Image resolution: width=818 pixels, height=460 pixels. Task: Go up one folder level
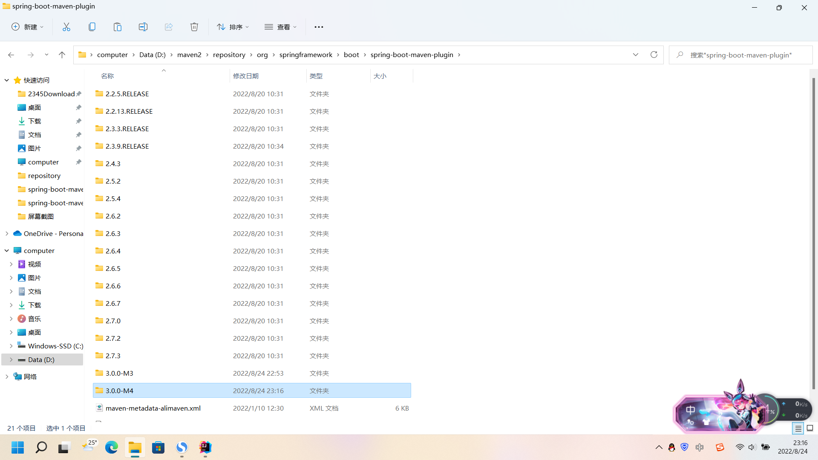coord(62,55)
